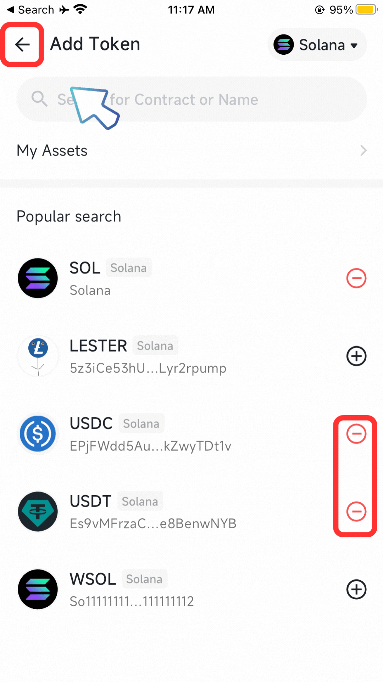
Task: Expand My Assets with chevron arrow
Action: (363, 151)
